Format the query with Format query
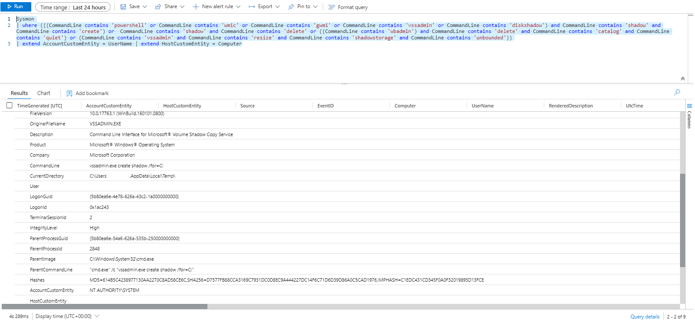The height and width of the screenshot is (324, 695). tap(347, 7)
